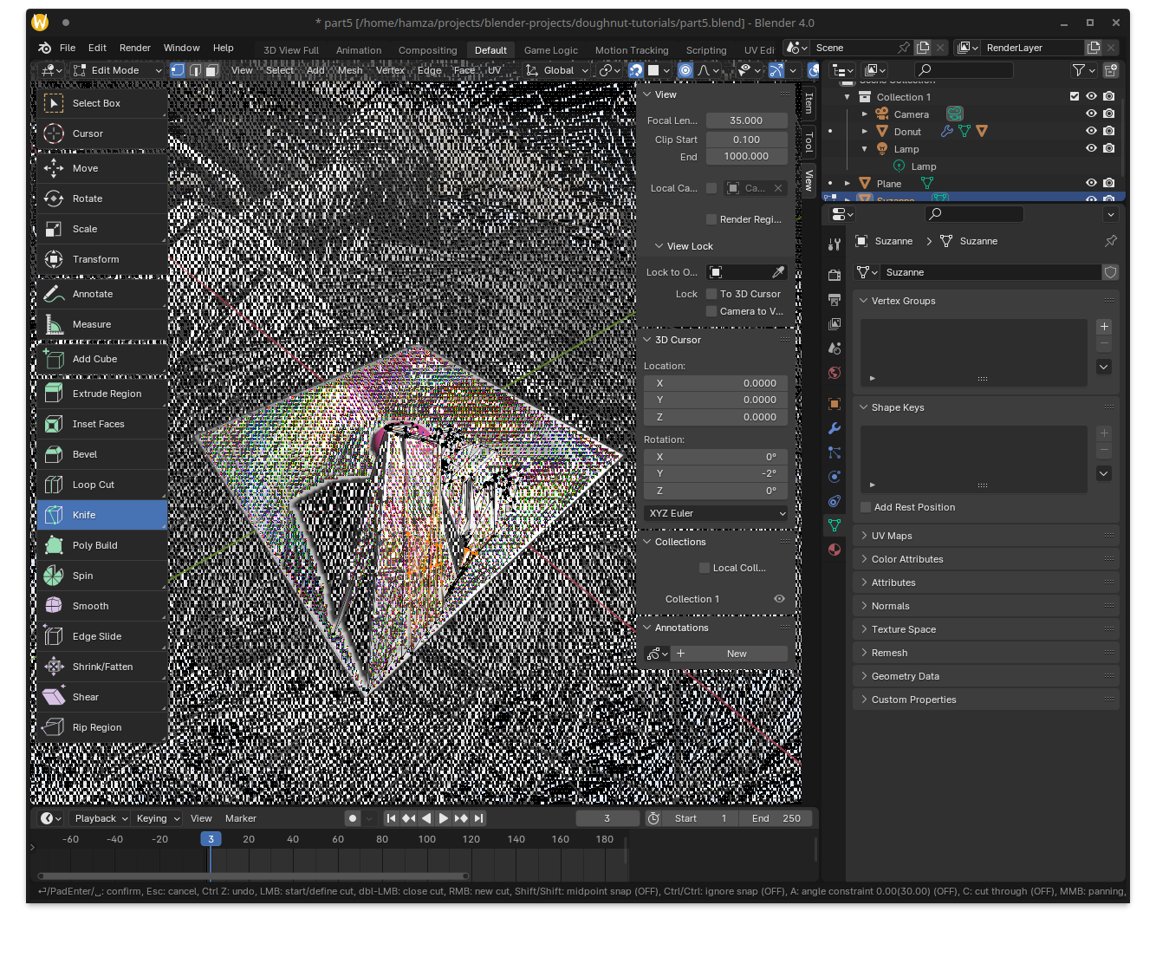
Task: Open the Edit Mode dropdown
Action: pos(117,70)
